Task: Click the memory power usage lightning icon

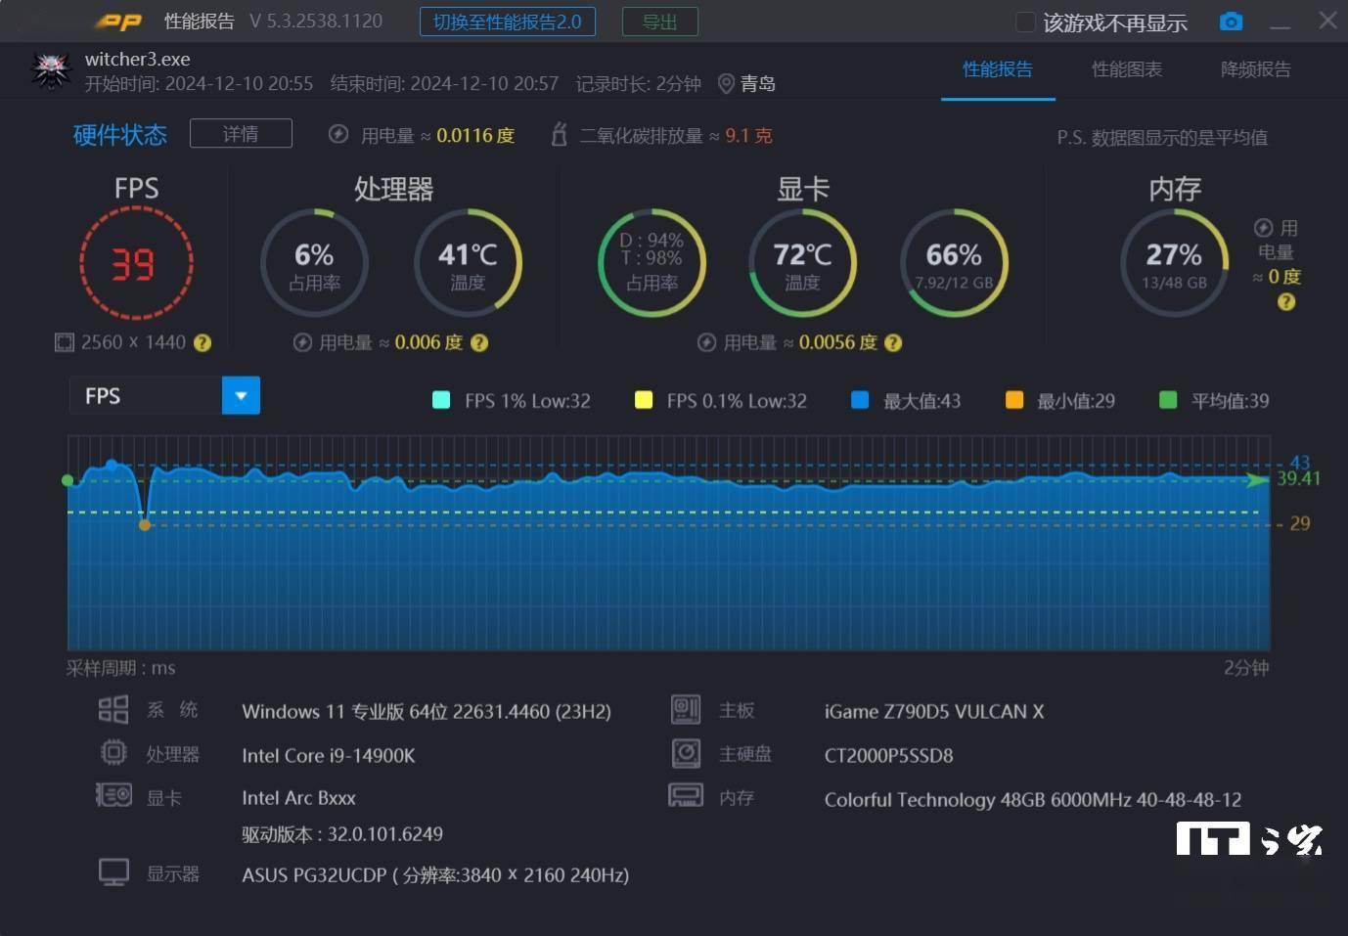Action: [1263, 228]
